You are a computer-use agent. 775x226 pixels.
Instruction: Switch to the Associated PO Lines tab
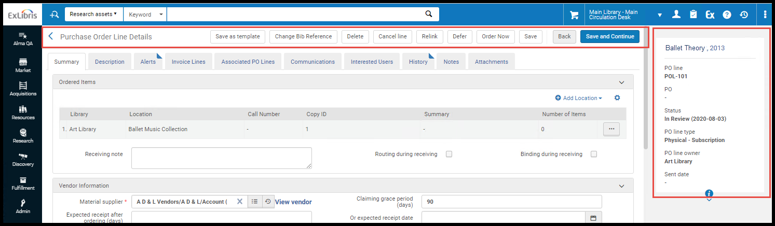point(248,62)
